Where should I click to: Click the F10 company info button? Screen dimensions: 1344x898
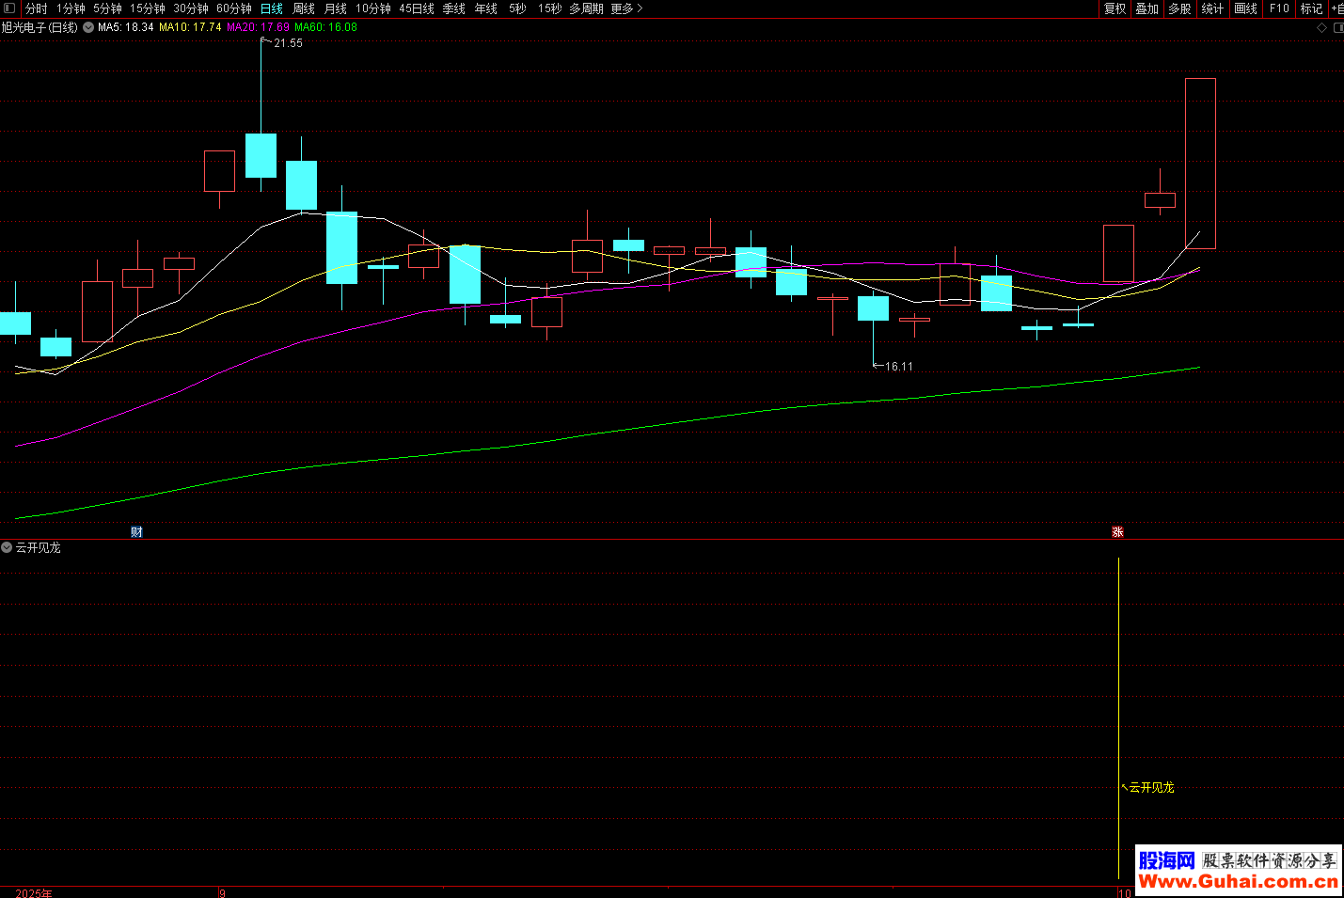[x=1279, y=8]
